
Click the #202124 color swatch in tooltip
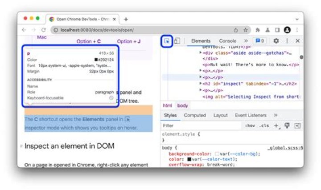(x=96, y=60)
